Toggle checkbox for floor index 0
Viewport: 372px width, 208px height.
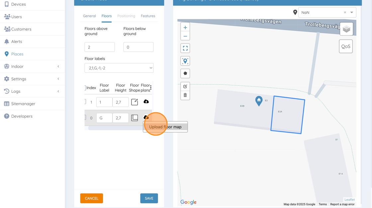pos(85,118)
